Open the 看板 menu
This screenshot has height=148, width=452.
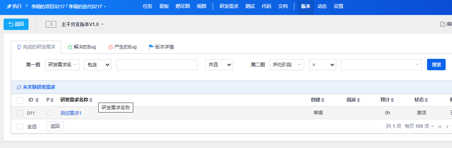(x=164, y=6)
